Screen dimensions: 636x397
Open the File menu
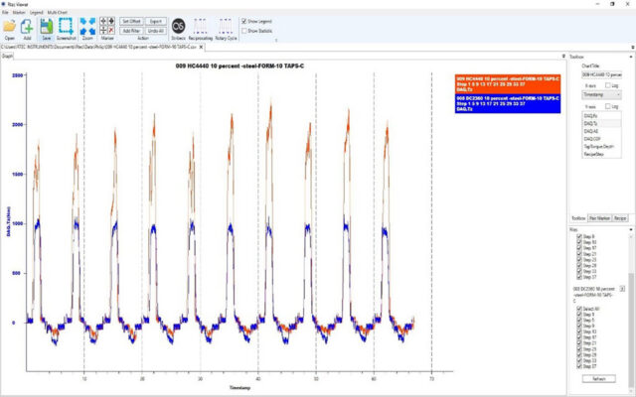point(5,13)
